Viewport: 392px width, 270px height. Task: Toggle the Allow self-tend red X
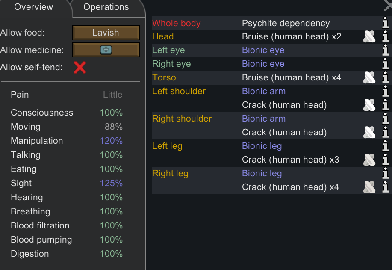tap(80, 68)
